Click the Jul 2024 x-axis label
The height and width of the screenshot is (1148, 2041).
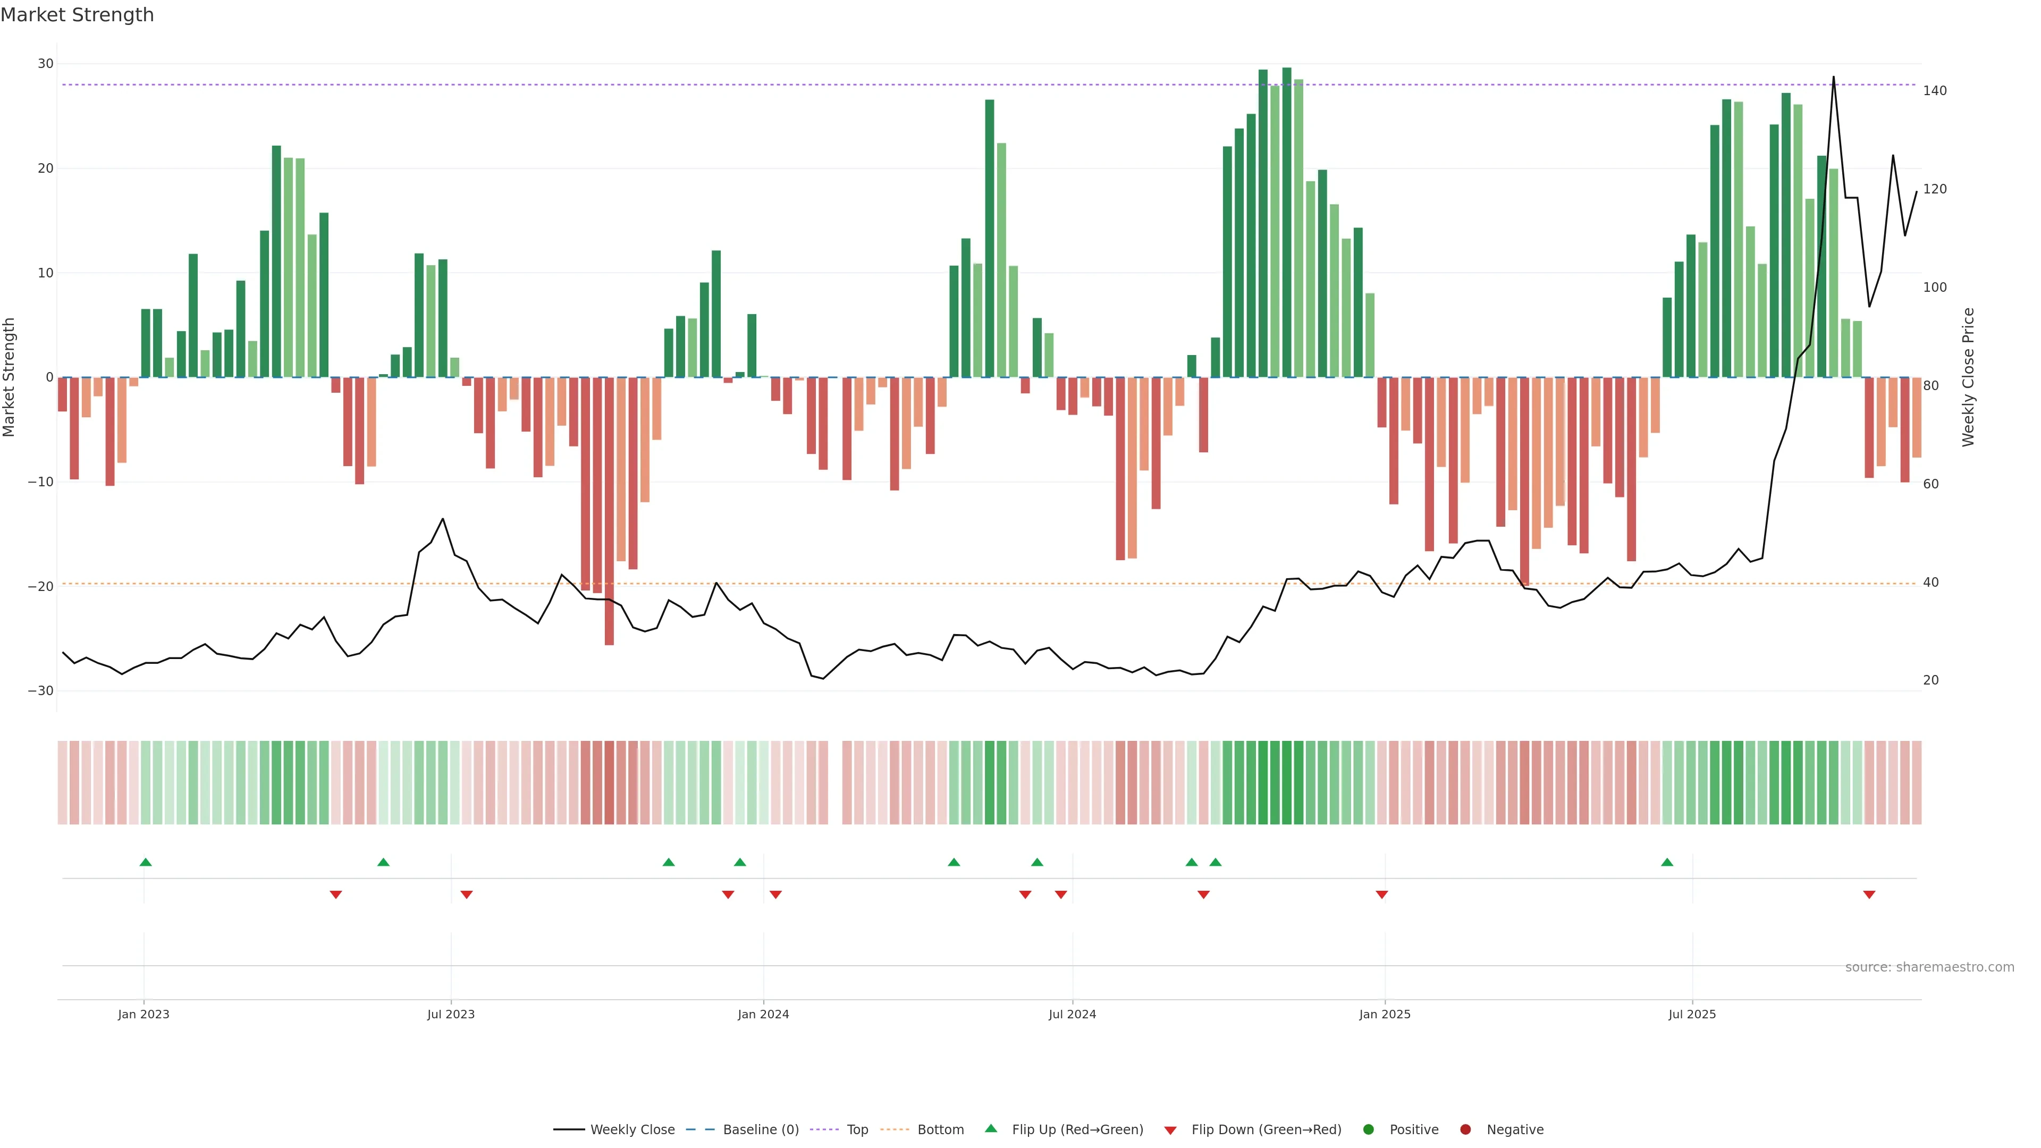[1072, 1014]
